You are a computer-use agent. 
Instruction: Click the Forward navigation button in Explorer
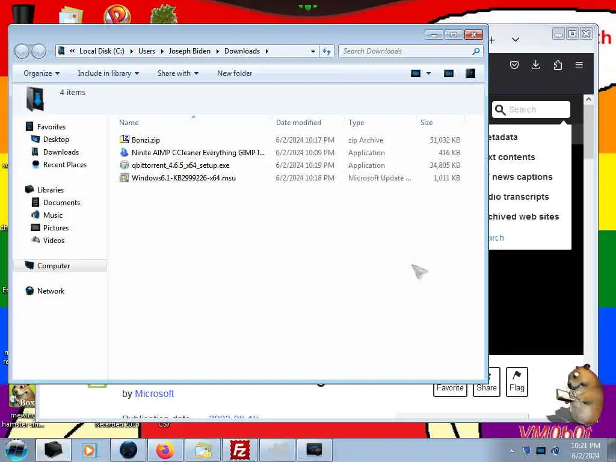pos(38,51)
